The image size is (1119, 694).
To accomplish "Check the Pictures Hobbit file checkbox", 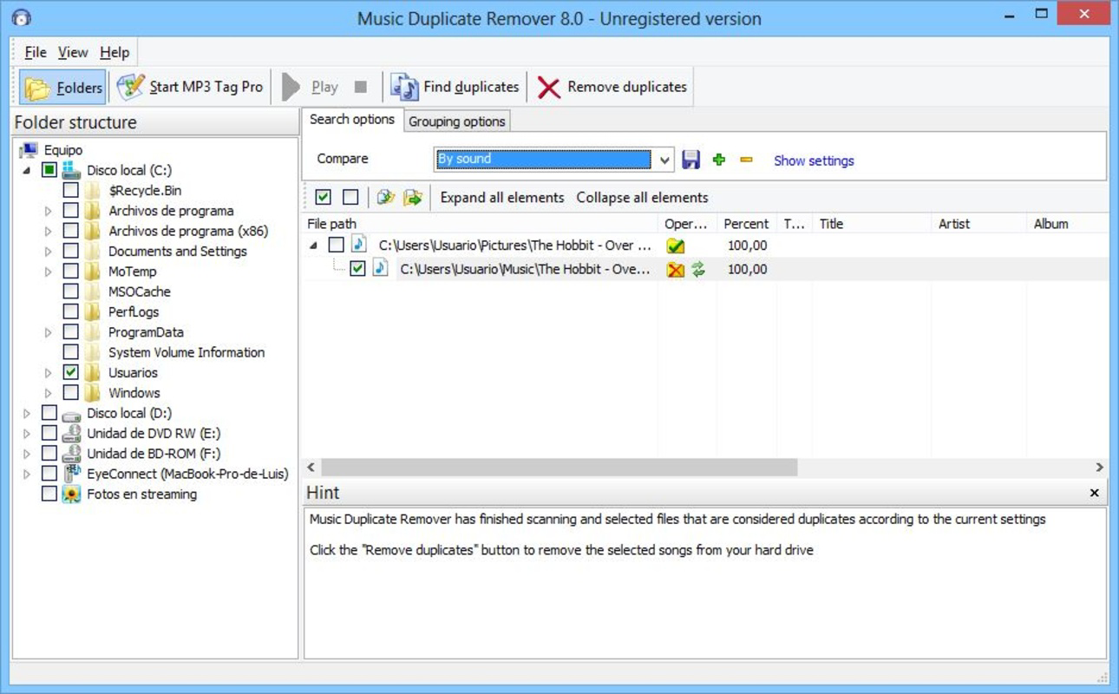I will coord(336,246).
